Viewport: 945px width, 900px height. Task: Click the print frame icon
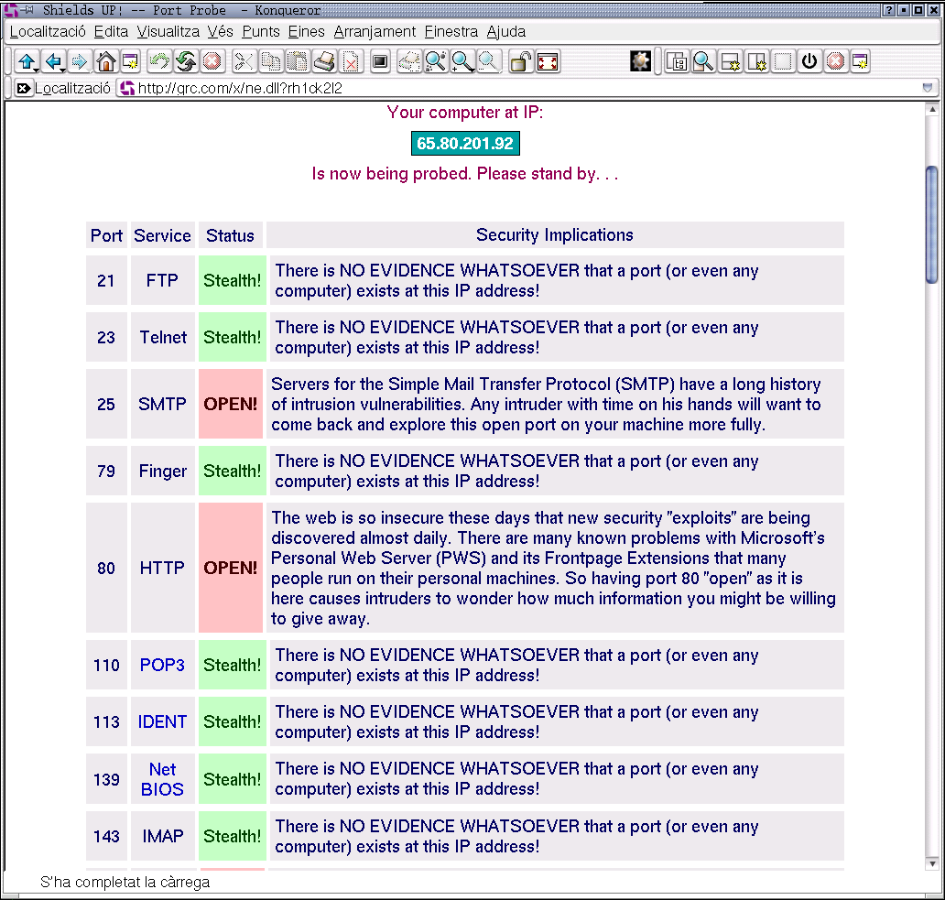coord(409,60)
